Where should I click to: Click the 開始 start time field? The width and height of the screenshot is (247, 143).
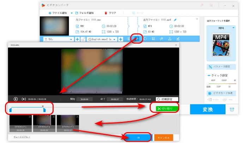(x=84, y=99)
